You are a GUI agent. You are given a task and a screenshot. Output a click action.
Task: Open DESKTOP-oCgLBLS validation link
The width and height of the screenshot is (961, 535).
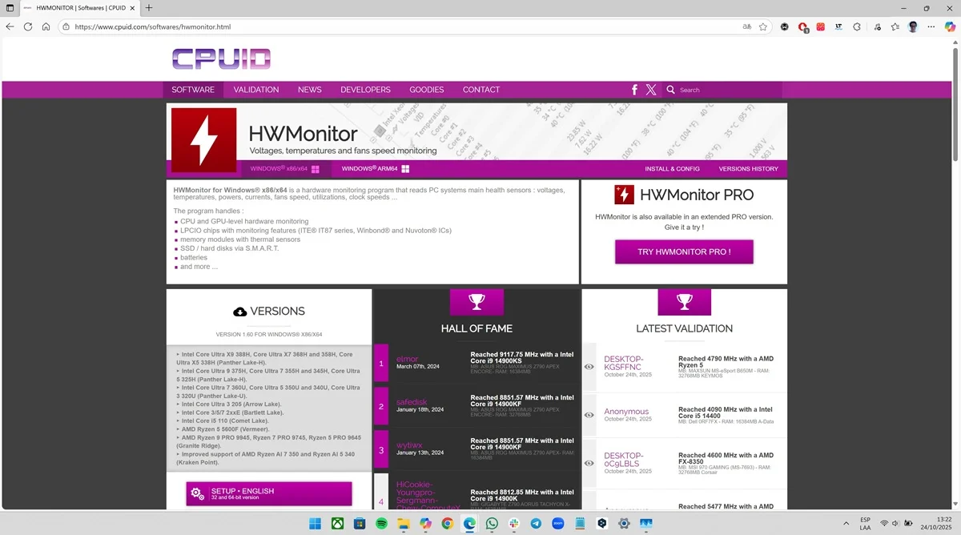(x=624, y=460)
